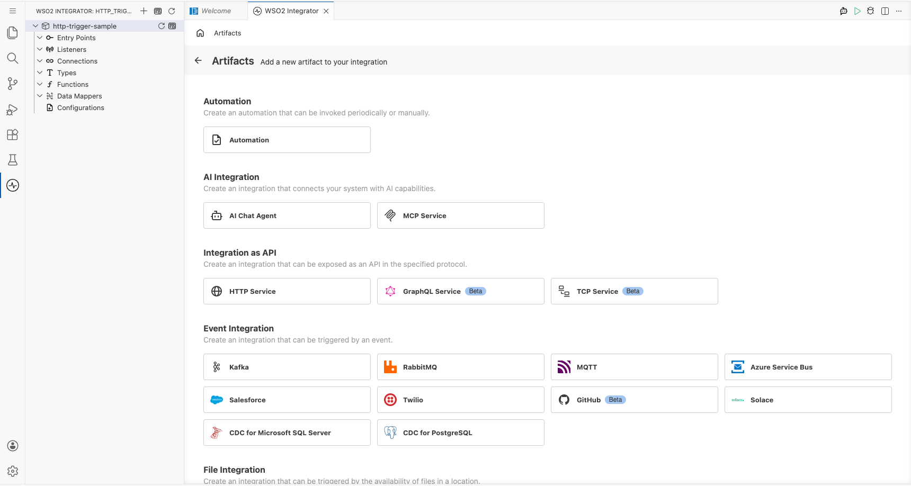Open Configurations in the project tree
The image size is (911, 486).
81,107
